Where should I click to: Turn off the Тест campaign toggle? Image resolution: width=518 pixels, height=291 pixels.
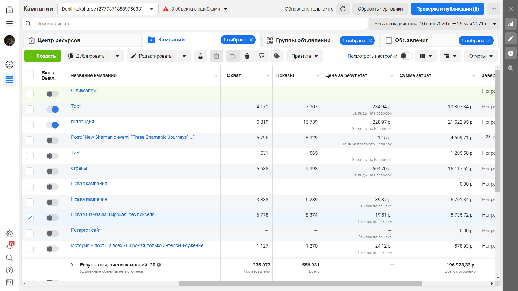click(x=52, y=109)
